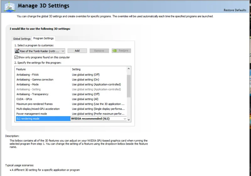Switch to the Global Settings tab
The height and width of the screenshot is (176, 251).
coord(22,39)
